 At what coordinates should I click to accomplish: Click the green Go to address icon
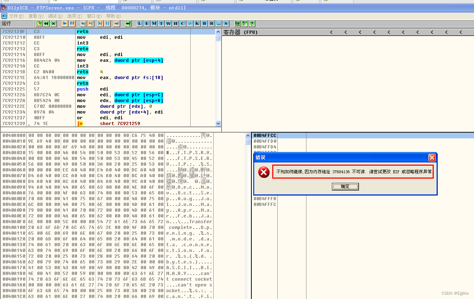coord(128,23)
